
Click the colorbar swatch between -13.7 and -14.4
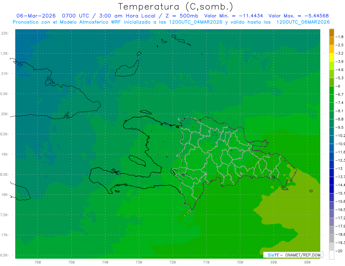tap(331, 181)
